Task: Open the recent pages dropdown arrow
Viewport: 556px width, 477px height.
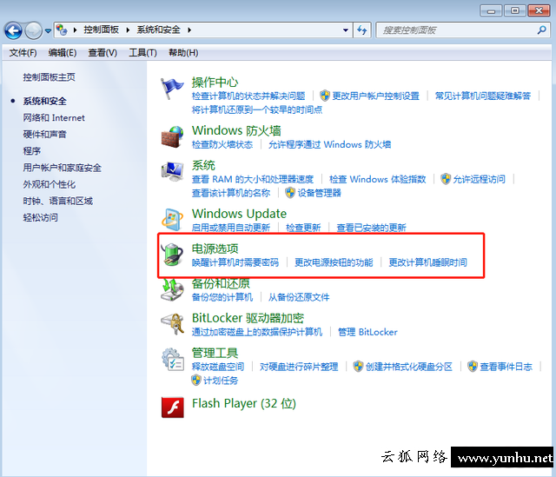Action: tap(48, 31)
